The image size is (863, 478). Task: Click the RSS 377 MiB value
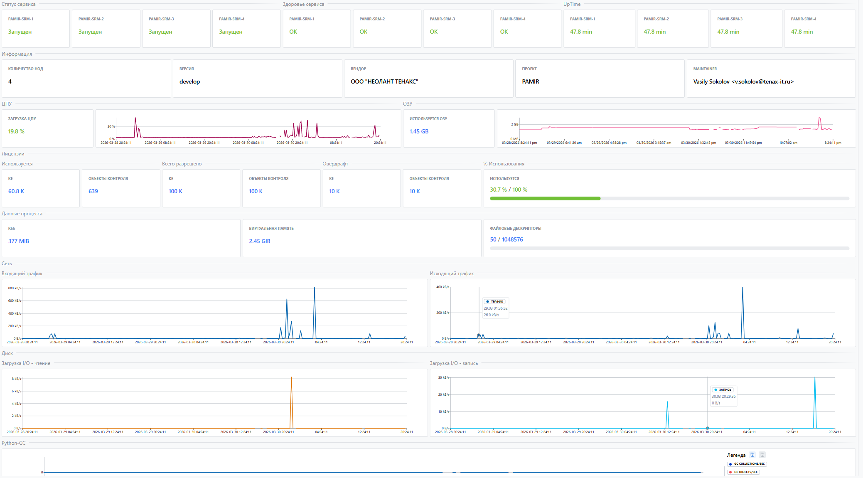click(x=19, y=241)
